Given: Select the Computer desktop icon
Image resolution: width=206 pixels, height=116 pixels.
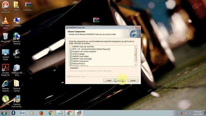Looking at the screenshot, I should (17, 22).
